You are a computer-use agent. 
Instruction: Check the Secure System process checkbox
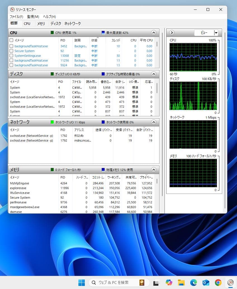11,51
